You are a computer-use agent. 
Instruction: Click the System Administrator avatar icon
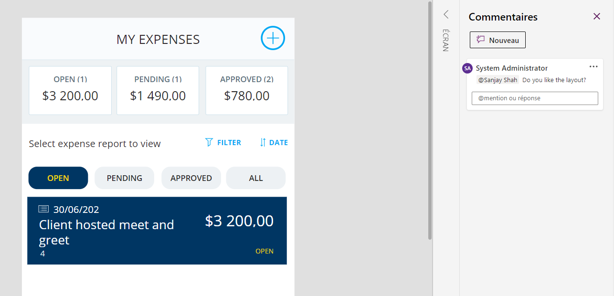467,68
